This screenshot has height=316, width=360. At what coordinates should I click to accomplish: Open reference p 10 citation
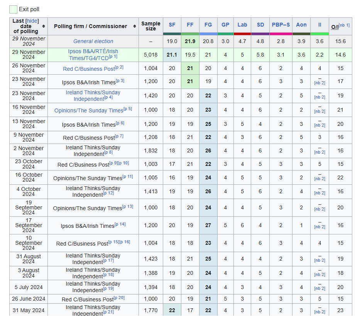123,163
